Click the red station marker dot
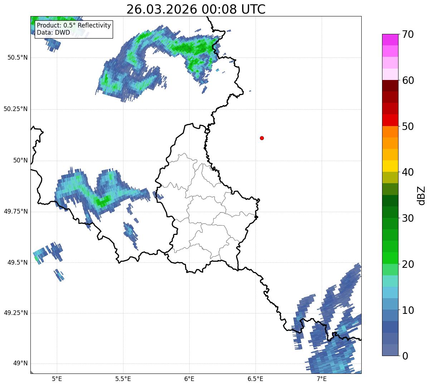Image resolution: width=430 pixels, height=386 pixels. tap(262, 138)
